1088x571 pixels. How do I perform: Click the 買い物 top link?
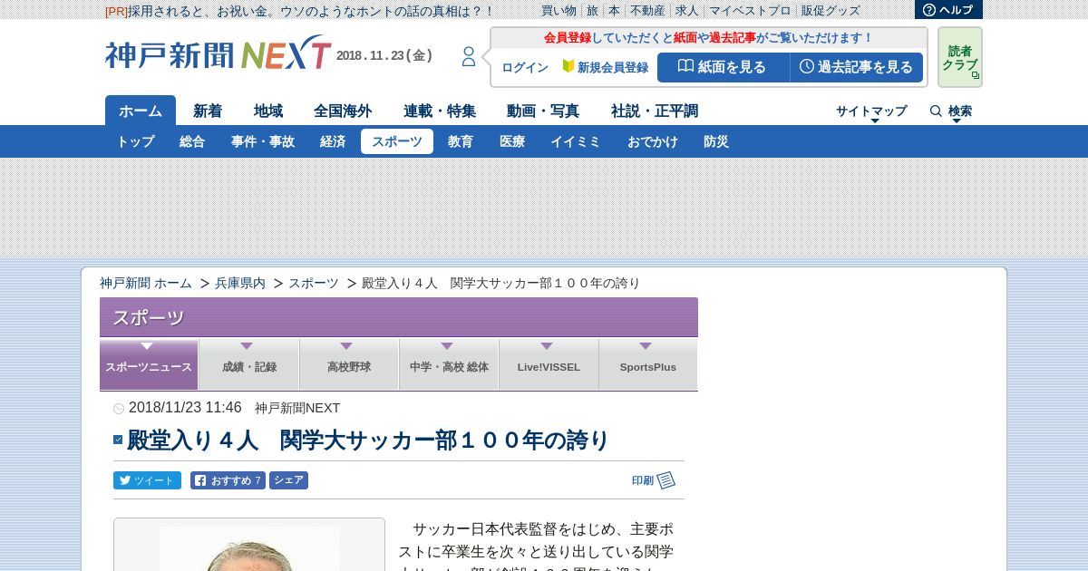559,11
